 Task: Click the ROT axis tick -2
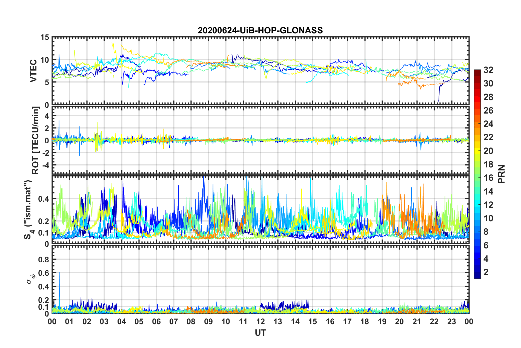click(45, 153)
